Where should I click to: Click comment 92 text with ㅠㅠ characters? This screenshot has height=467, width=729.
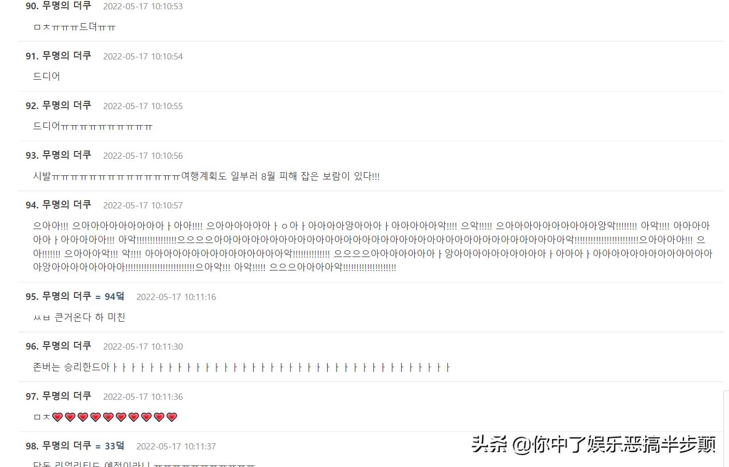pyautogui.click(x=93, y=126)
